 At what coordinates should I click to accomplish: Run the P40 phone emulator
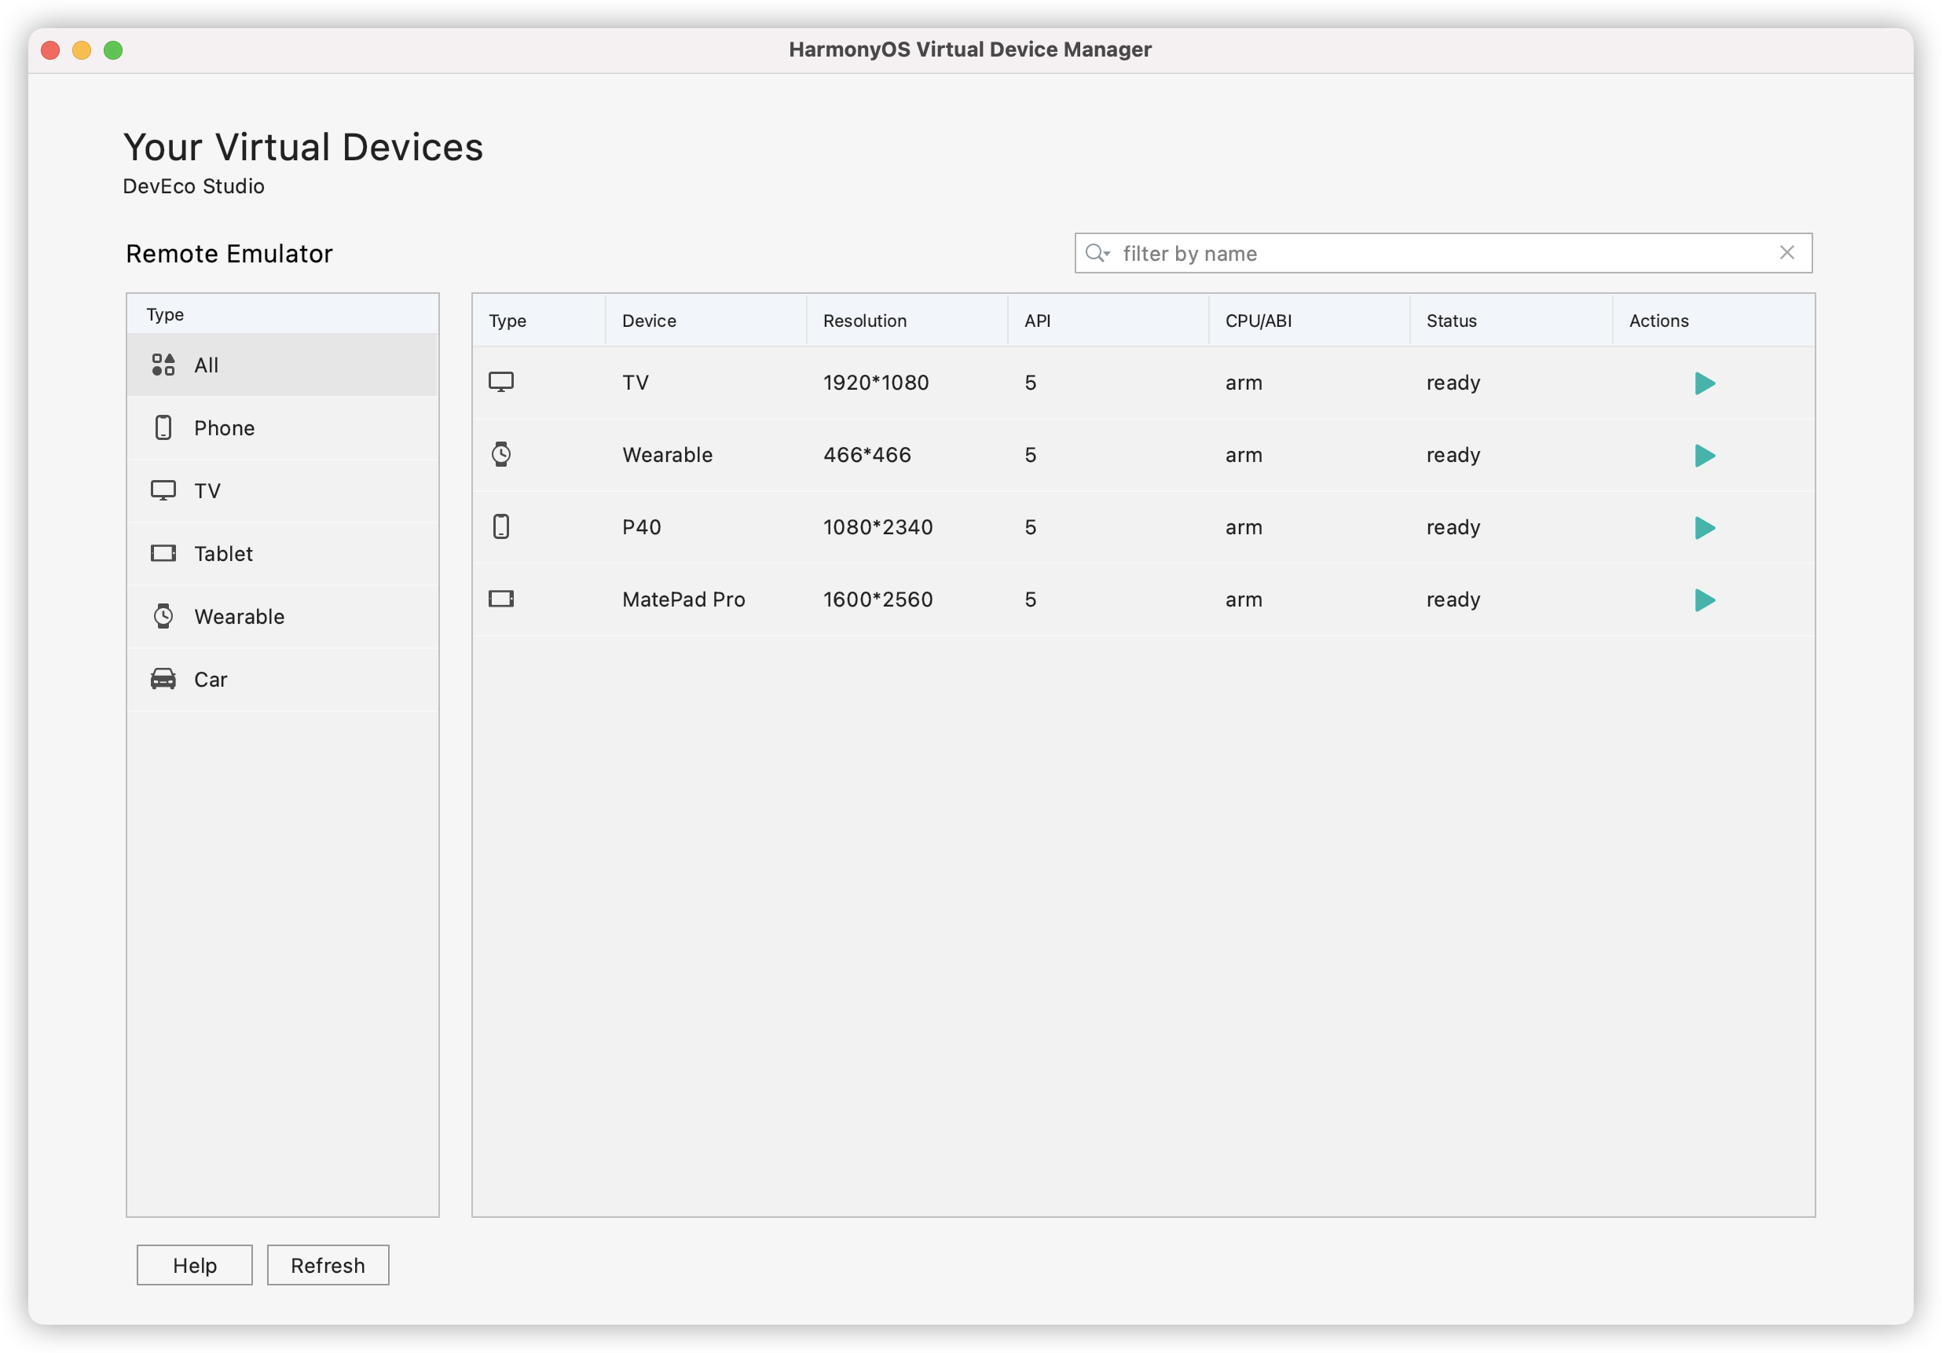click(1703, 528)
